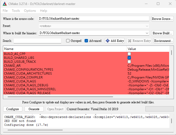
Task: Click the Remove Entry button
Action: pos(139,41)
